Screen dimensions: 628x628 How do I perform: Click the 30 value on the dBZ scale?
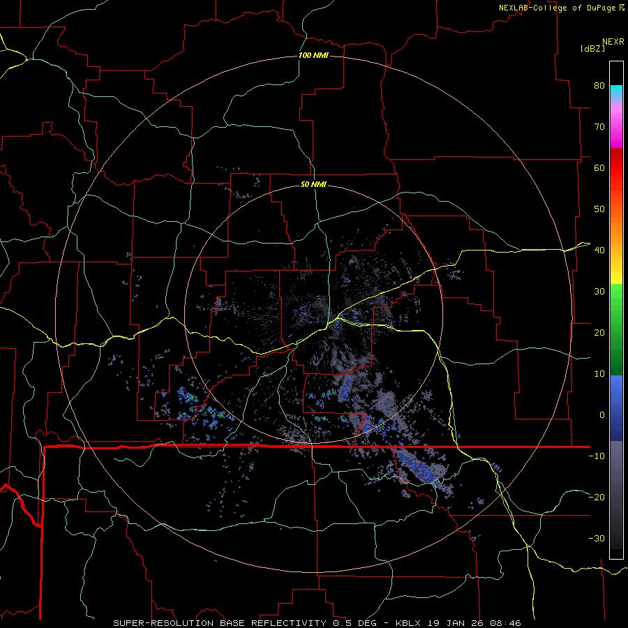599,292
